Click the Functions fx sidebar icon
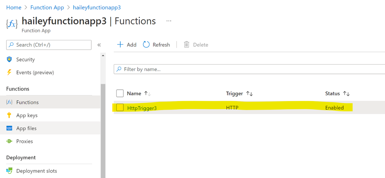This screenshot has width=385, height=178. point(9,102)
